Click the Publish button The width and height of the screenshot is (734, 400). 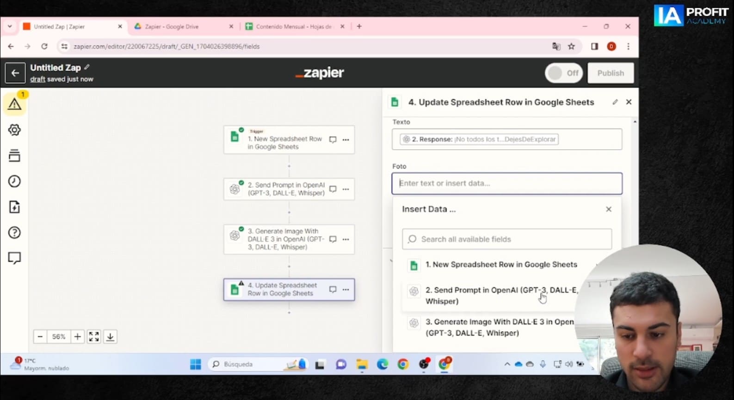(611, 73)
